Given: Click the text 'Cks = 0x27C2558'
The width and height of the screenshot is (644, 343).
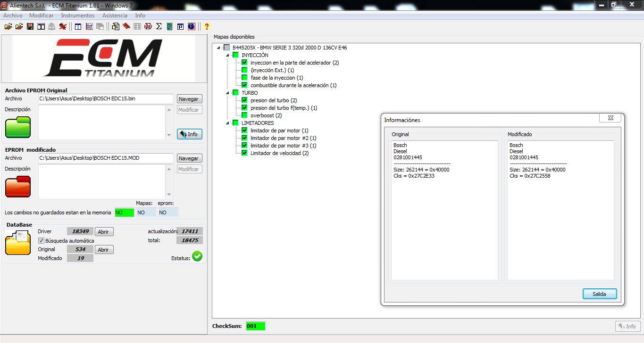Looking at the screenshot, I should click(530, 176).
